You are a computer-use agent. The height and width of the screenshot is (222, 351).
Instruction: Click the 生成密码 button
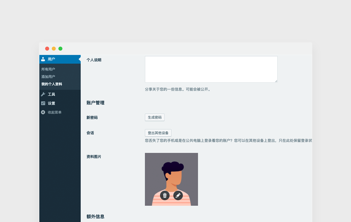(x=155, y=117)
